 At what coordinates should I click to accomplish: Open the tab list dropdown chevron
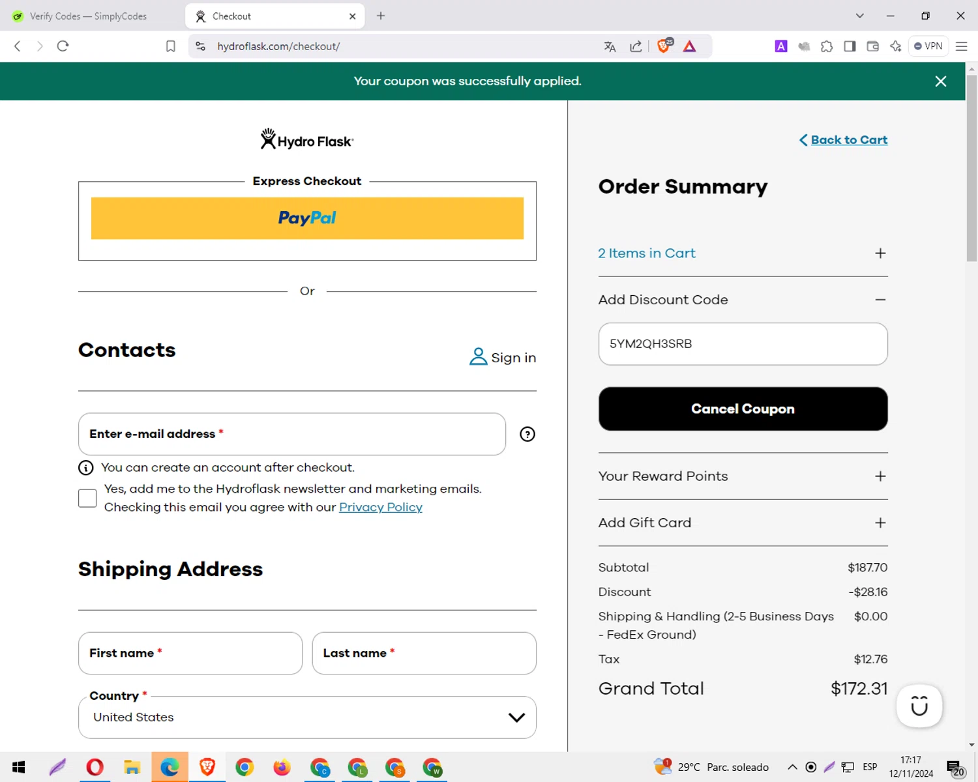[x=860, y=16]
